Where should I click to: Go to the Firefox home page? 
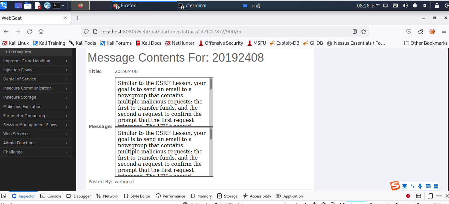pyautogui.click(x=41, y=31)
